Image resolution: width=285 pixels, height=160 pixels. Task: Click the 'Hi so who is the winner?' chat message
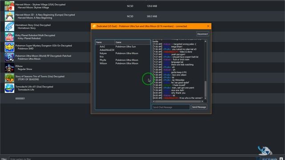191,98
